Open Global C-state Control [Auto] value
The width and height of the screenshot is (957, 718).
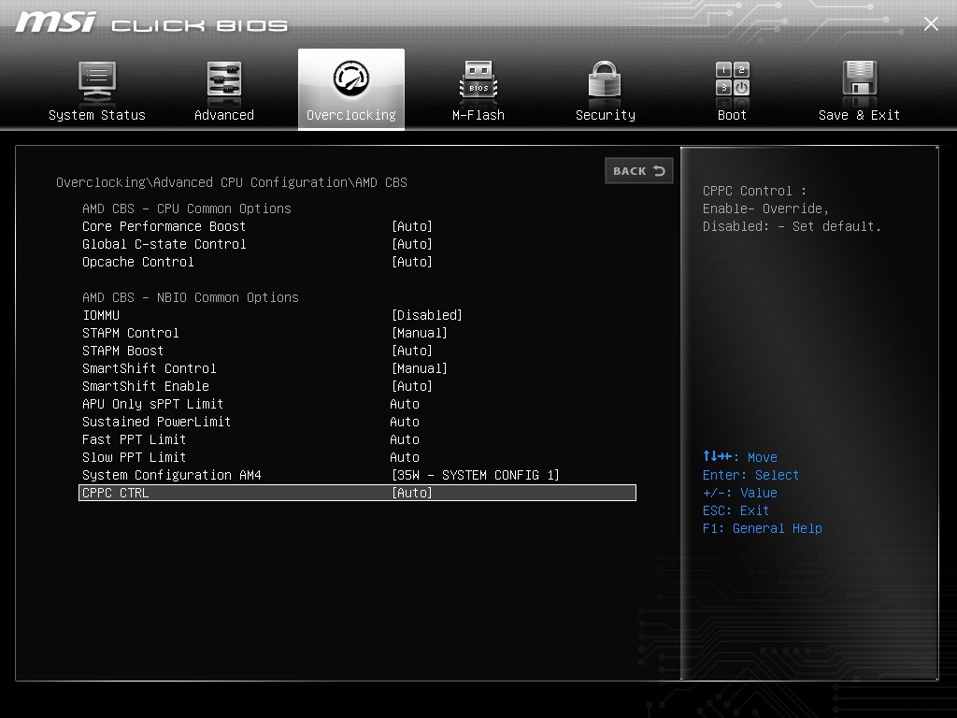coord(412,244)
